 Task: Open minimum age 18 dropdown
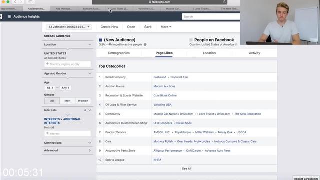(50, 88)
